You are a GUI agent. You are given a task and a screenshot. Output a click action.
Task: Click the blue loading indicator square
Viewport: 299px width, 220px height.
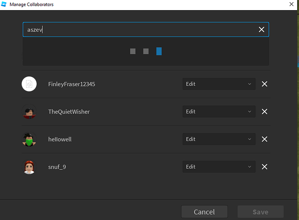pos(159,51)
